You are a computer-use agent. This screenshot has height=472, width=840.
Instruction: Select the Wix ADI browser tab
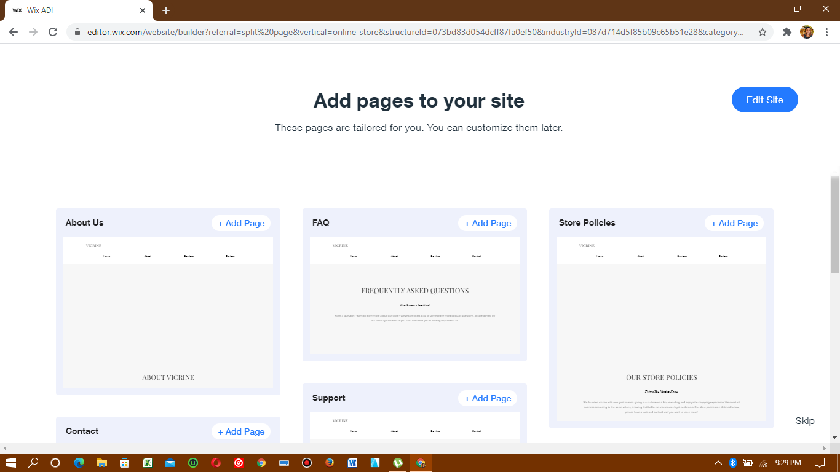click(x=79, y=10)
